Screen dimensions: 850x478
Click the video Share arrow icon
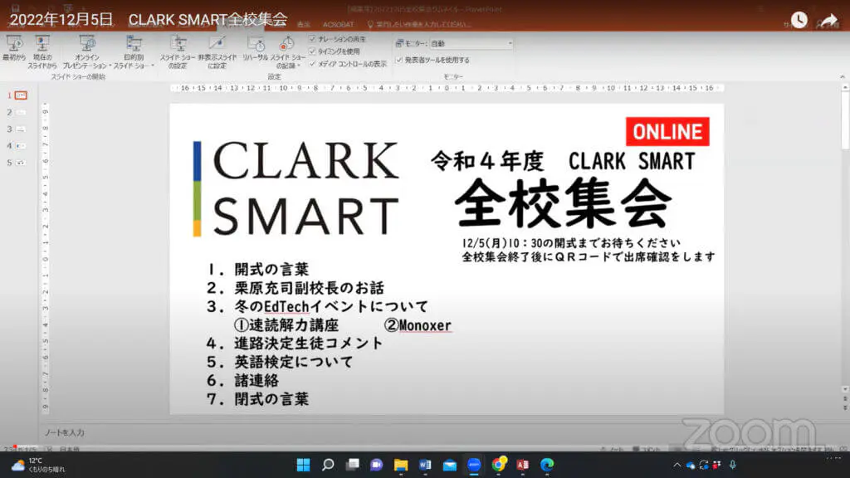[x=828, y=21]
